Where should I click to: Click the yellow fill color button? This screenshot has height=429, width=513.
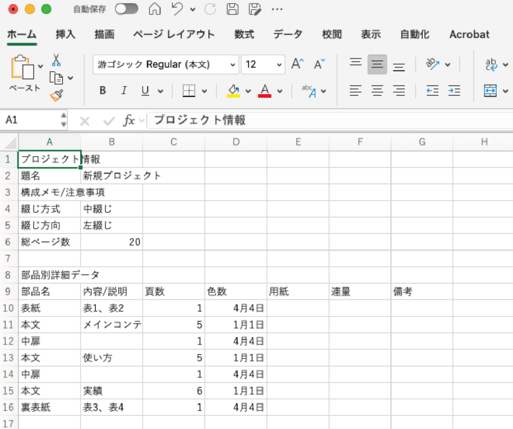[233, 91]
